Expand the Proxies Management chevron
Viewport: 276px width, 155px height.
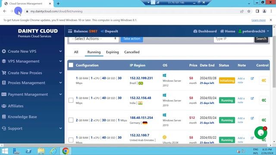point(60,83)
